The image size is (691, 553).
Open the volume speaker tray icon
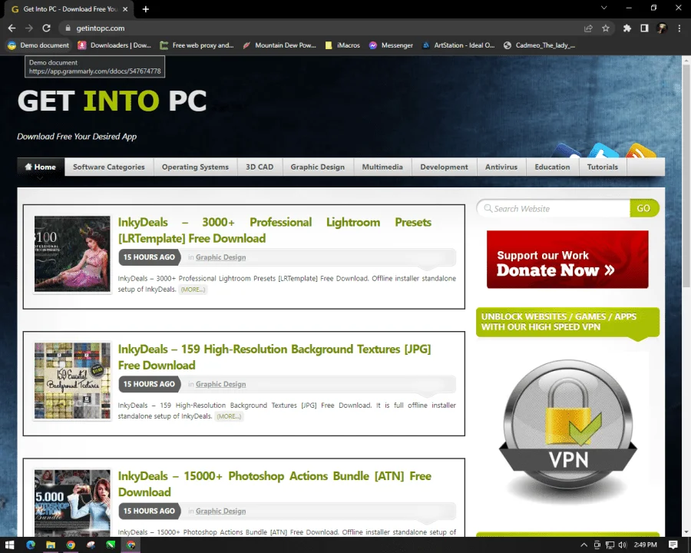(x=622, y=545)
